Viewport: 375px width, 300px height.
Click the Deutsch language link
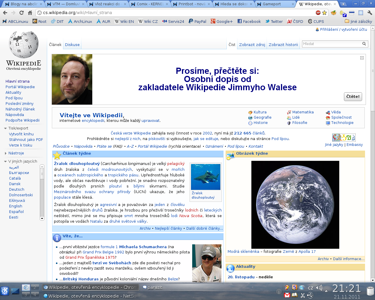17,189
